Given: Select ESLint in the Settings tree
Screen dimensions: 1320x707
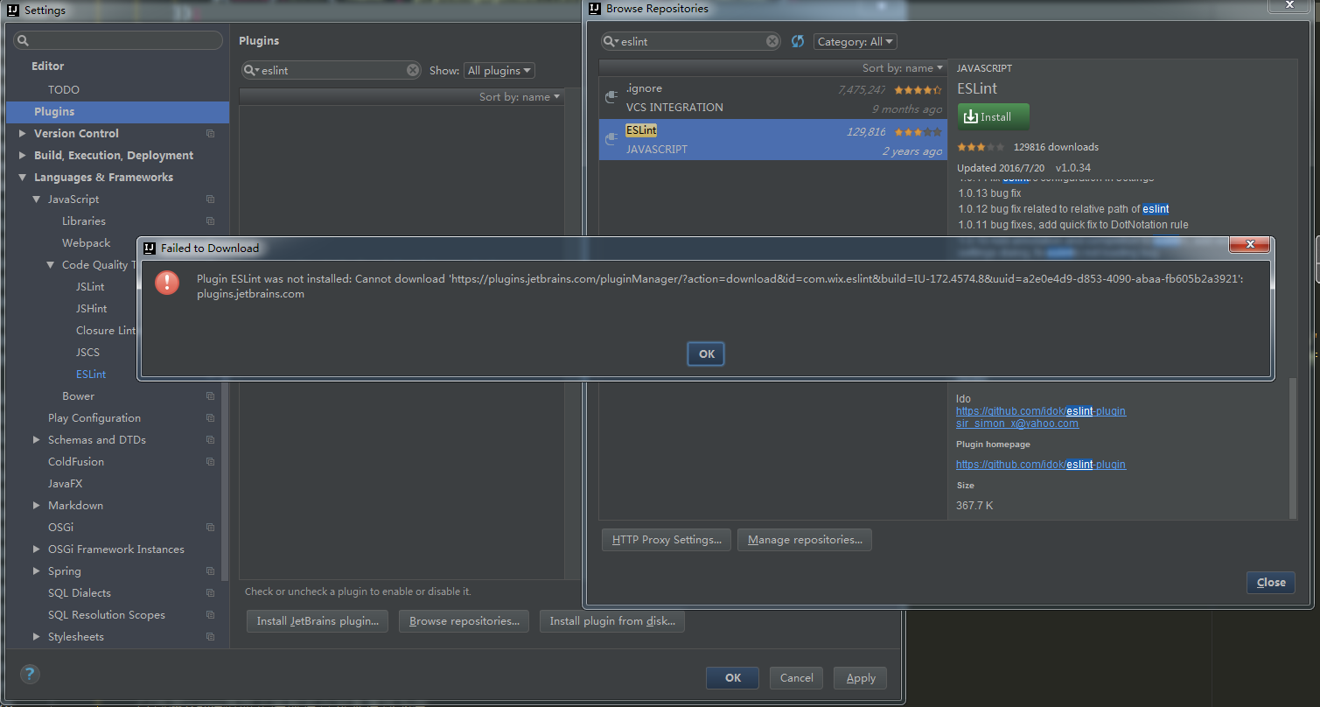Looking at the screenshot, I should pyautogui.click(x=91, y=374).
